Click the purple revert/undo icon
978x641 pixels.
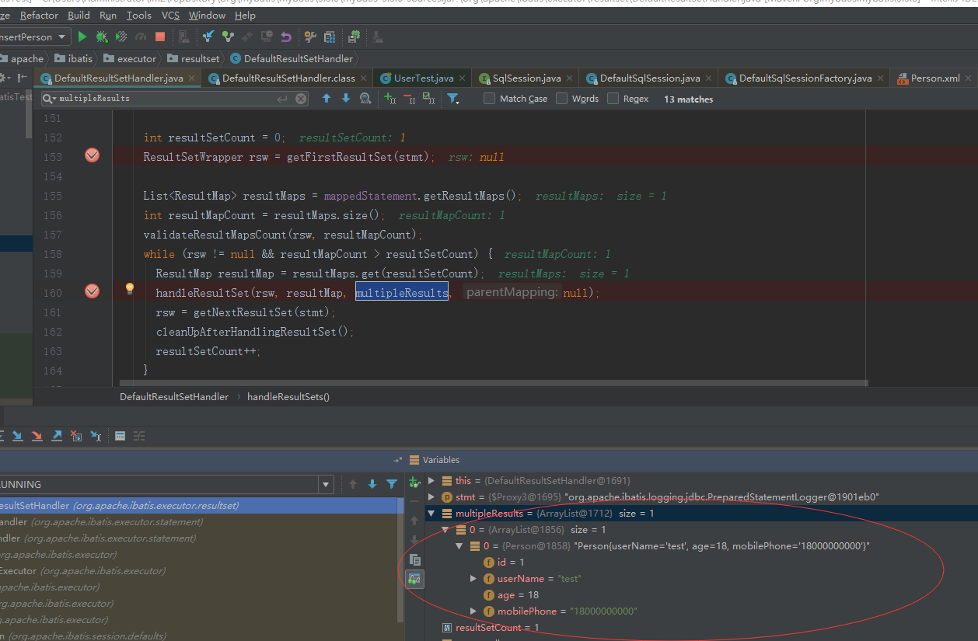tap(286, 37)
